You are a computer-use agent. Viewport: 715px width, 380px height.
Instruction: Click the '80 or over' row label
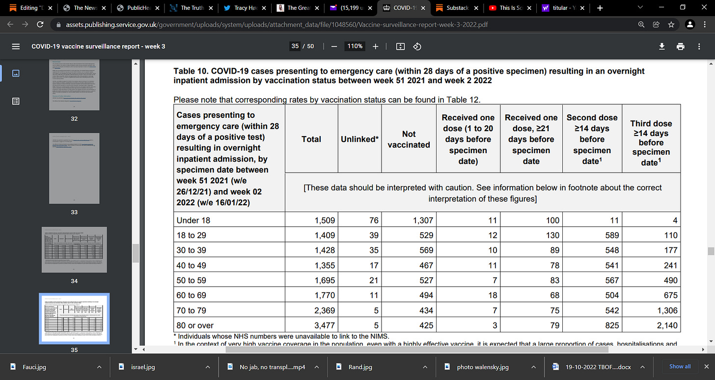[x=195, y=325]
